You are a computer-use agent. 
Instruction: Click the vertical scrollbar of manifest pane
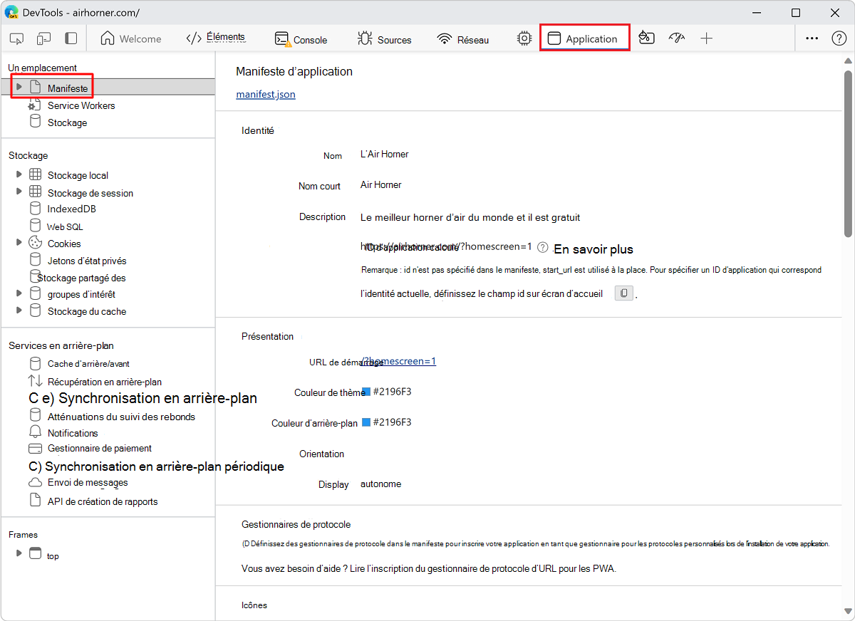pos(848,153)
